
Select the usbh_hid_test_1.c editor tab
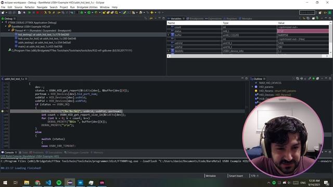14,79
